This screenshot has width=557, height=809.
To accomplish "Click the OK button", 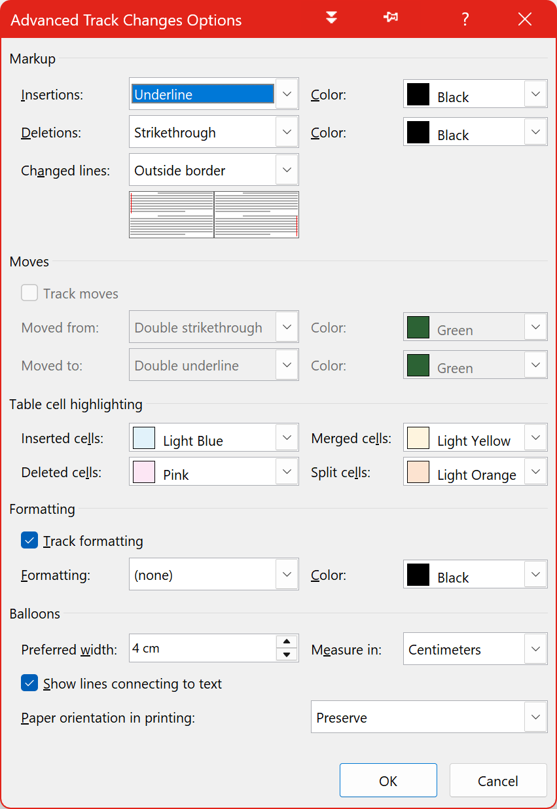I will click(x=388, y=780).
